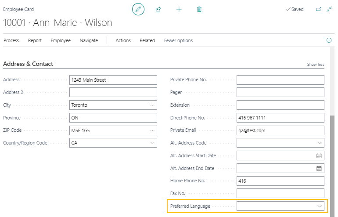Click the pencil edit icon
This screenshot has width=338, height=217.
tap(138, 9)
